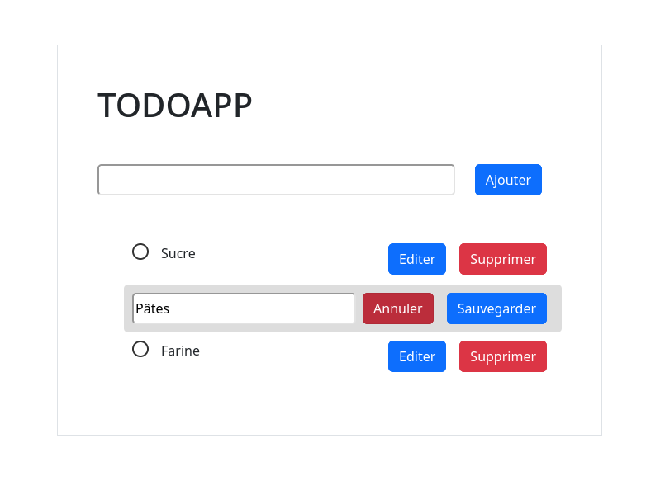Edit the Sucre item
Image resolution: width=665 pixels, height=485 pixels.
click(x=416, y=258)
